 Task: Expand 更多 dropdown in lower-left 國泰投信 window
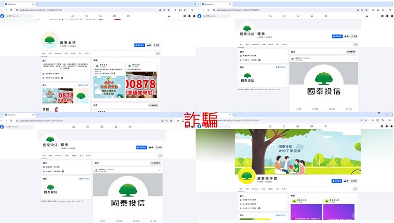point(88,156)
